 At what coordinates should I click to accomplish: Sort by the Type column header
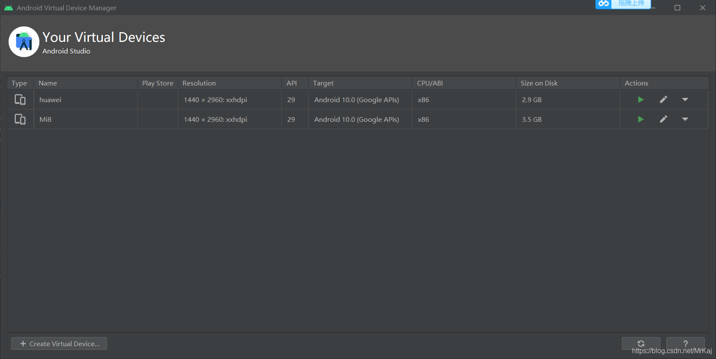(x=20, y=83)
